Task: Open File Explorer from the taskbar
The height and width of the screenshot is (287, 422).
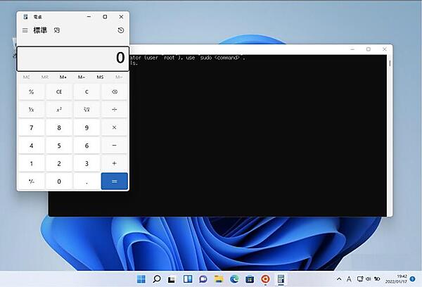Action: 219,279
